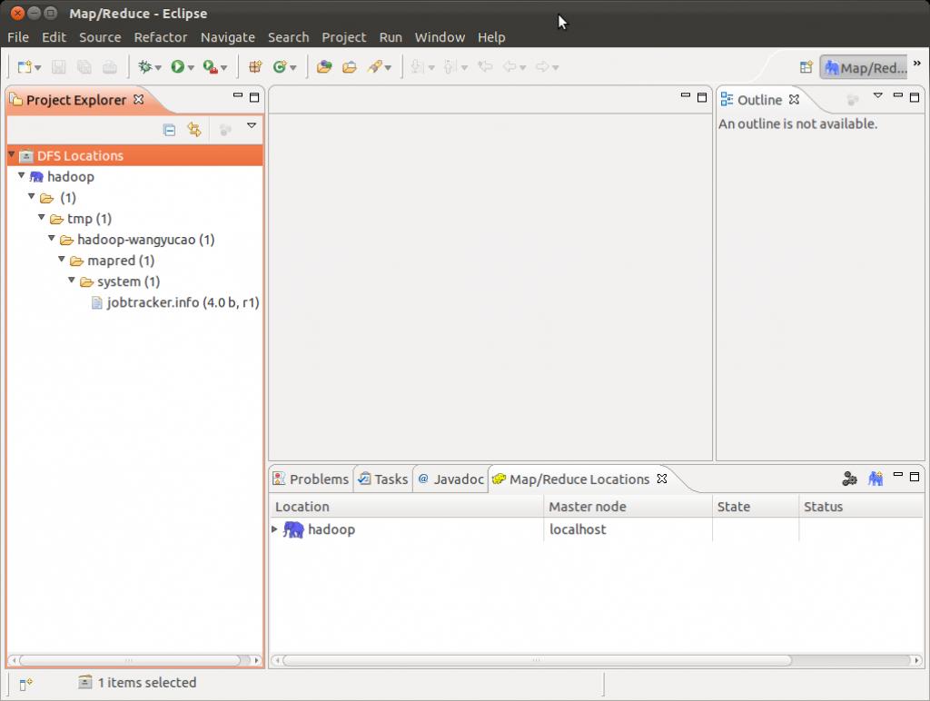Collapse the tmp (1) folder

tap(42, 218)
